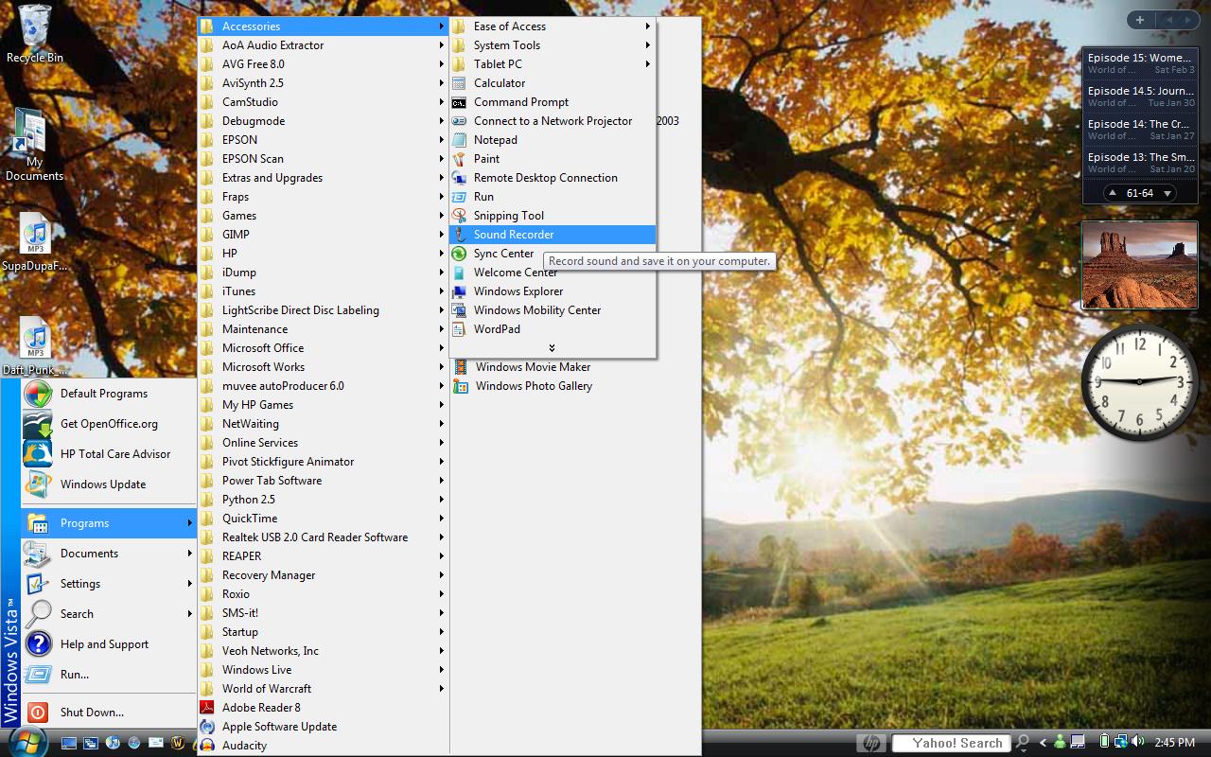
Task: Open the volume speaker tray icon
Action: (x=1137, y=742)
